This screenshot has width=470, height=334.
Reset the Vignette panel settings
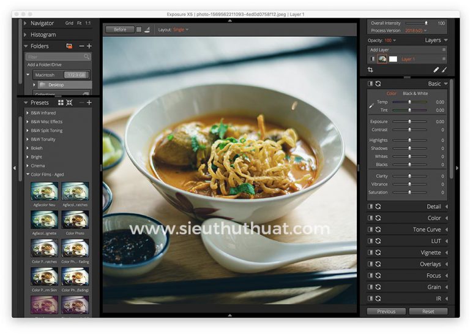click(x=378, y=252)
